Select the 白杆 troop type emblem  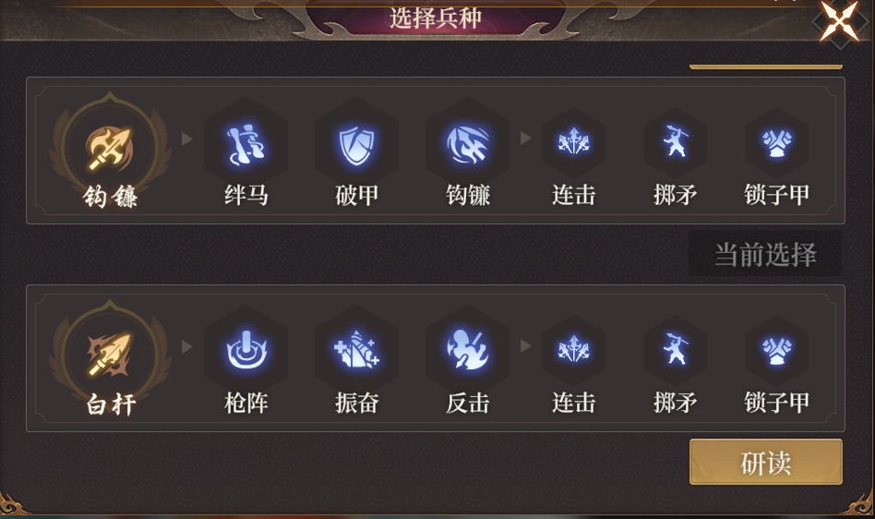pyautogui.click(x=110, y=356)
